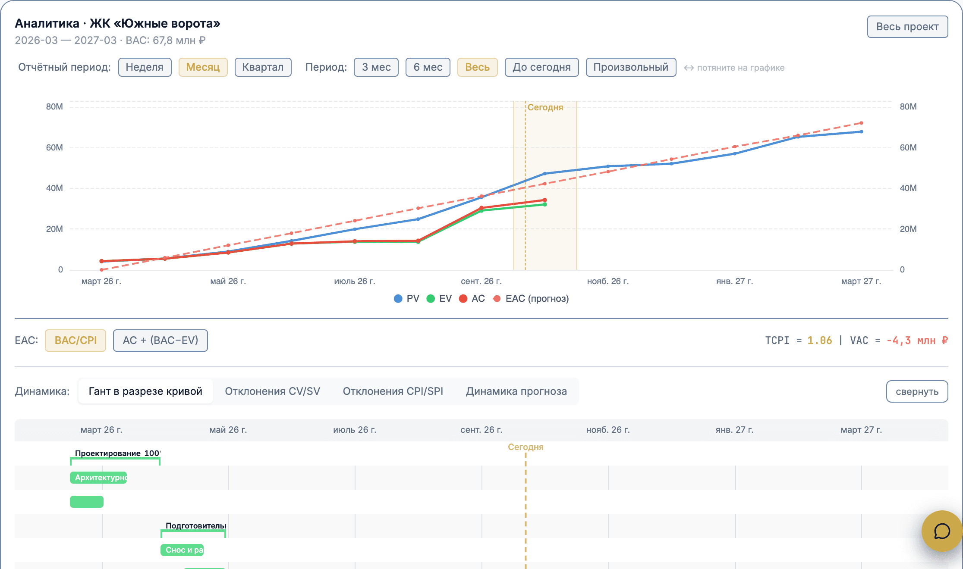Set period to 3 мес

376,67
